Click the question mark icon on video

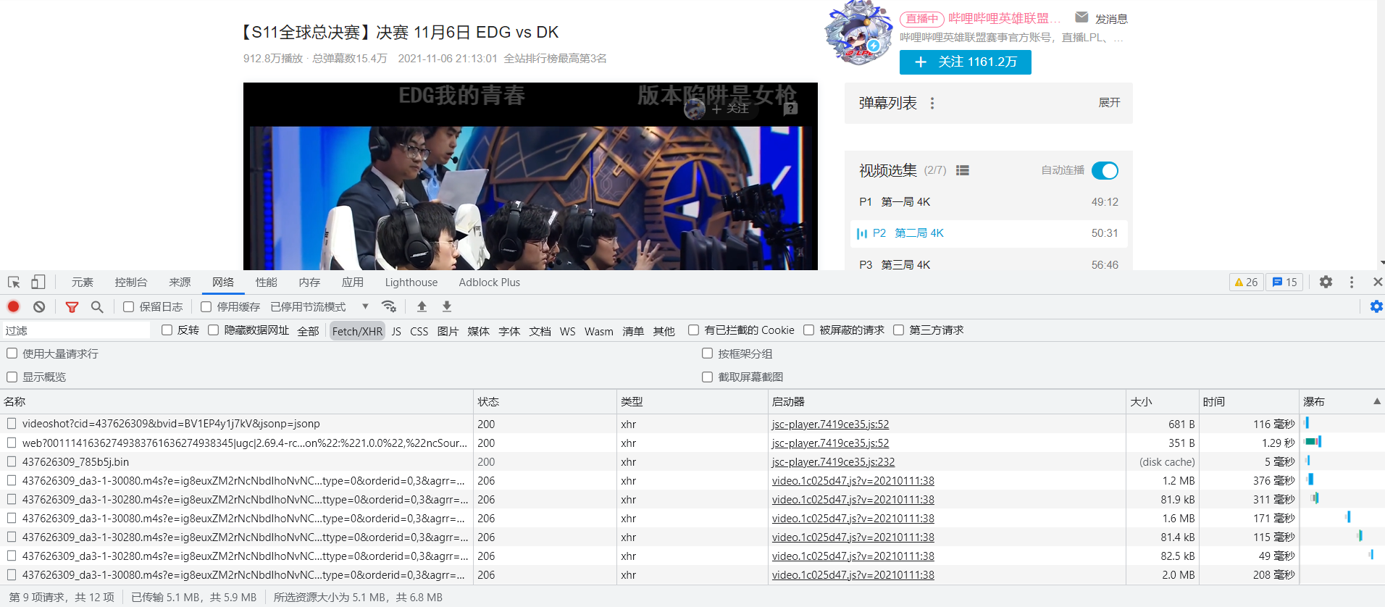tap(791, 108)
